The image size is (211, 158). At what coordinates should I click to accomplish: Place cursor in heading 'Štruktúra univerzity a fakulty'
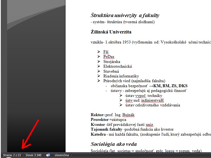point(125,15)
